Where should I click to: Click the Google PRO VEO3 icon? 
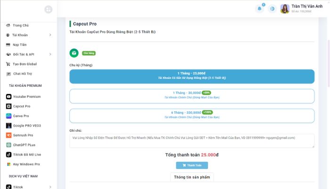click(x=8, y=126)
